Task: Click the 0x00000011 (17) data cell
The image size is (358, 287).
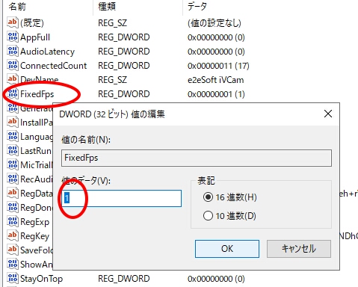Action: (218, 66)
